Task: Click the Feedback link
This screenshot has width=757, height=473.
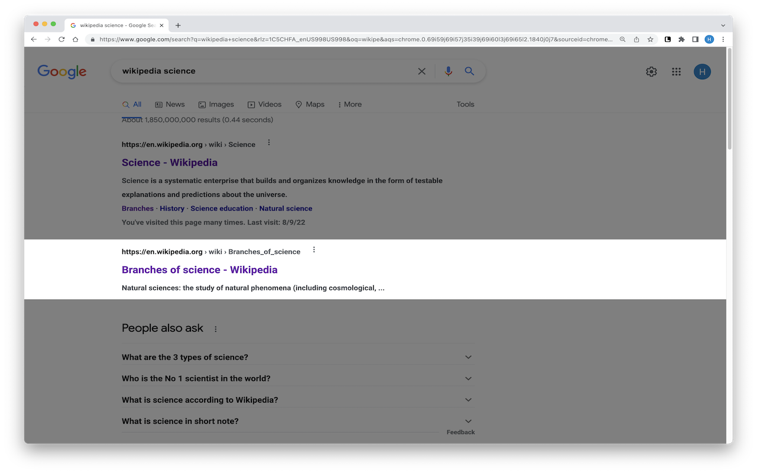Action: pos(460,432)
